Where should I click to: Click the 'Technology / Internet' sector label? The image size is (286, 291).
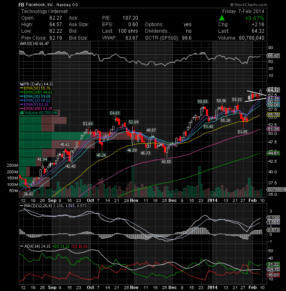(44, 11)
